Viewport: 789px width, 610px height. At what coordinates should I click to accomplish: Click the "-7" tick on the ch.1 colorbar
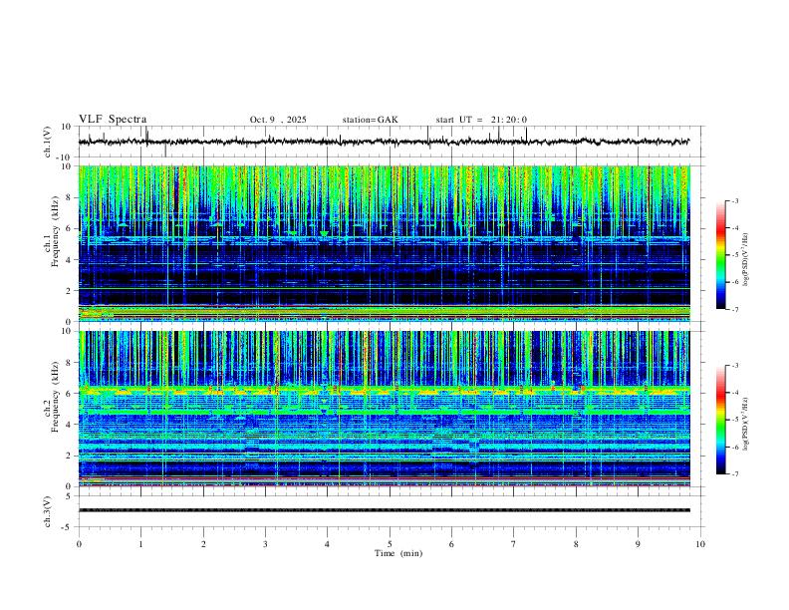coord(735,309)
